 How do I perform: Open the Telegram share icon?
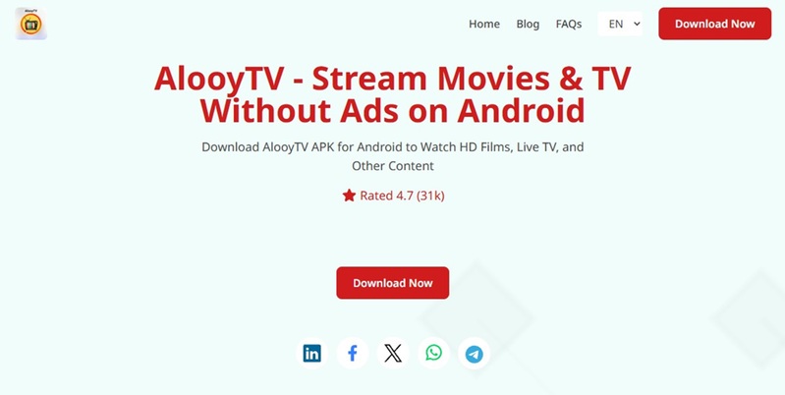click(x=475, y=354)
